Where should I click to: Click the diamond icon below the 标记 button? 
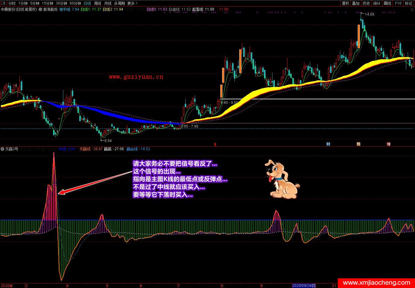(x=412, y=9)
